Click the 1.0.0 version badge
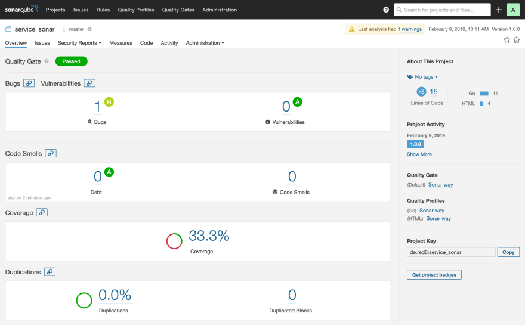The width and height of the screenshot is (525, 325). (x=415, y=144)
